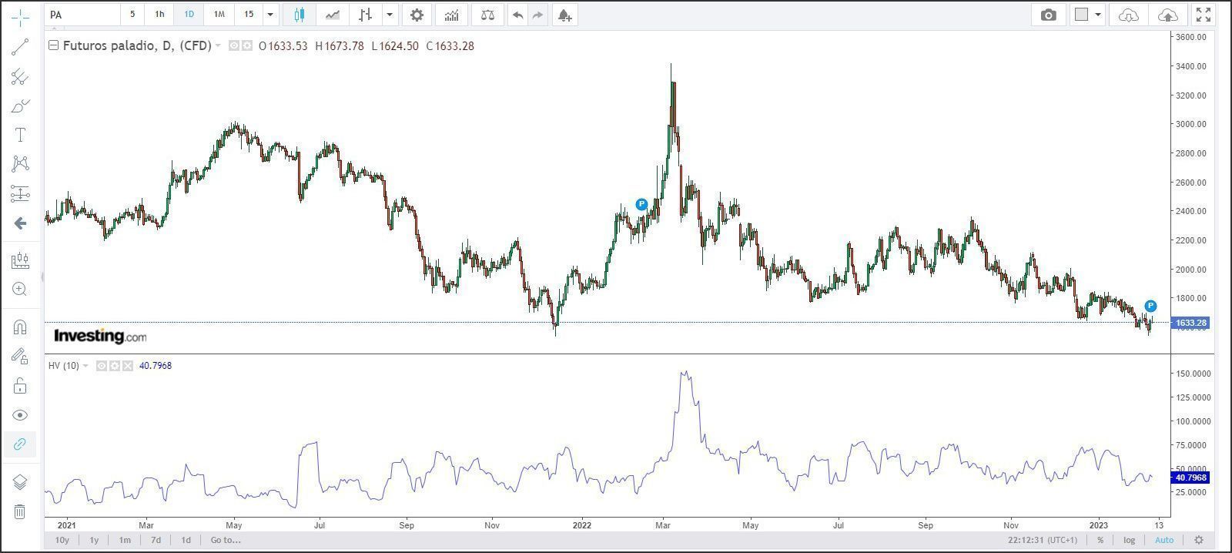1232x553 pixels.
Task: Remove all drawings with the trash icon
Action: point(20,511)
